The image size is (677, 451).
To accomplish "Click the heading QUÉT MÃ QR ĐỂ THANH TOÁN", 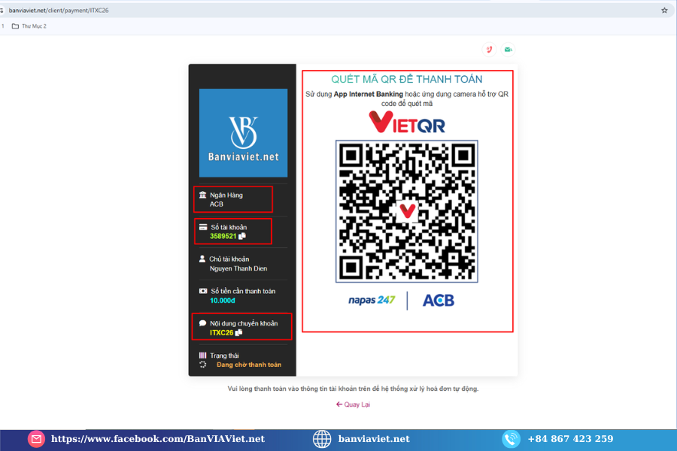I will (x=407, y=80).
